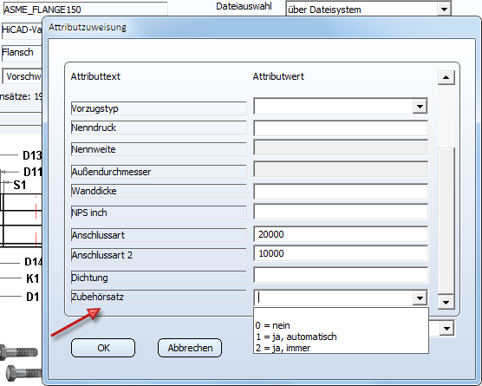Open the Vorzugstyp dropdown arrow

point(420,107)
